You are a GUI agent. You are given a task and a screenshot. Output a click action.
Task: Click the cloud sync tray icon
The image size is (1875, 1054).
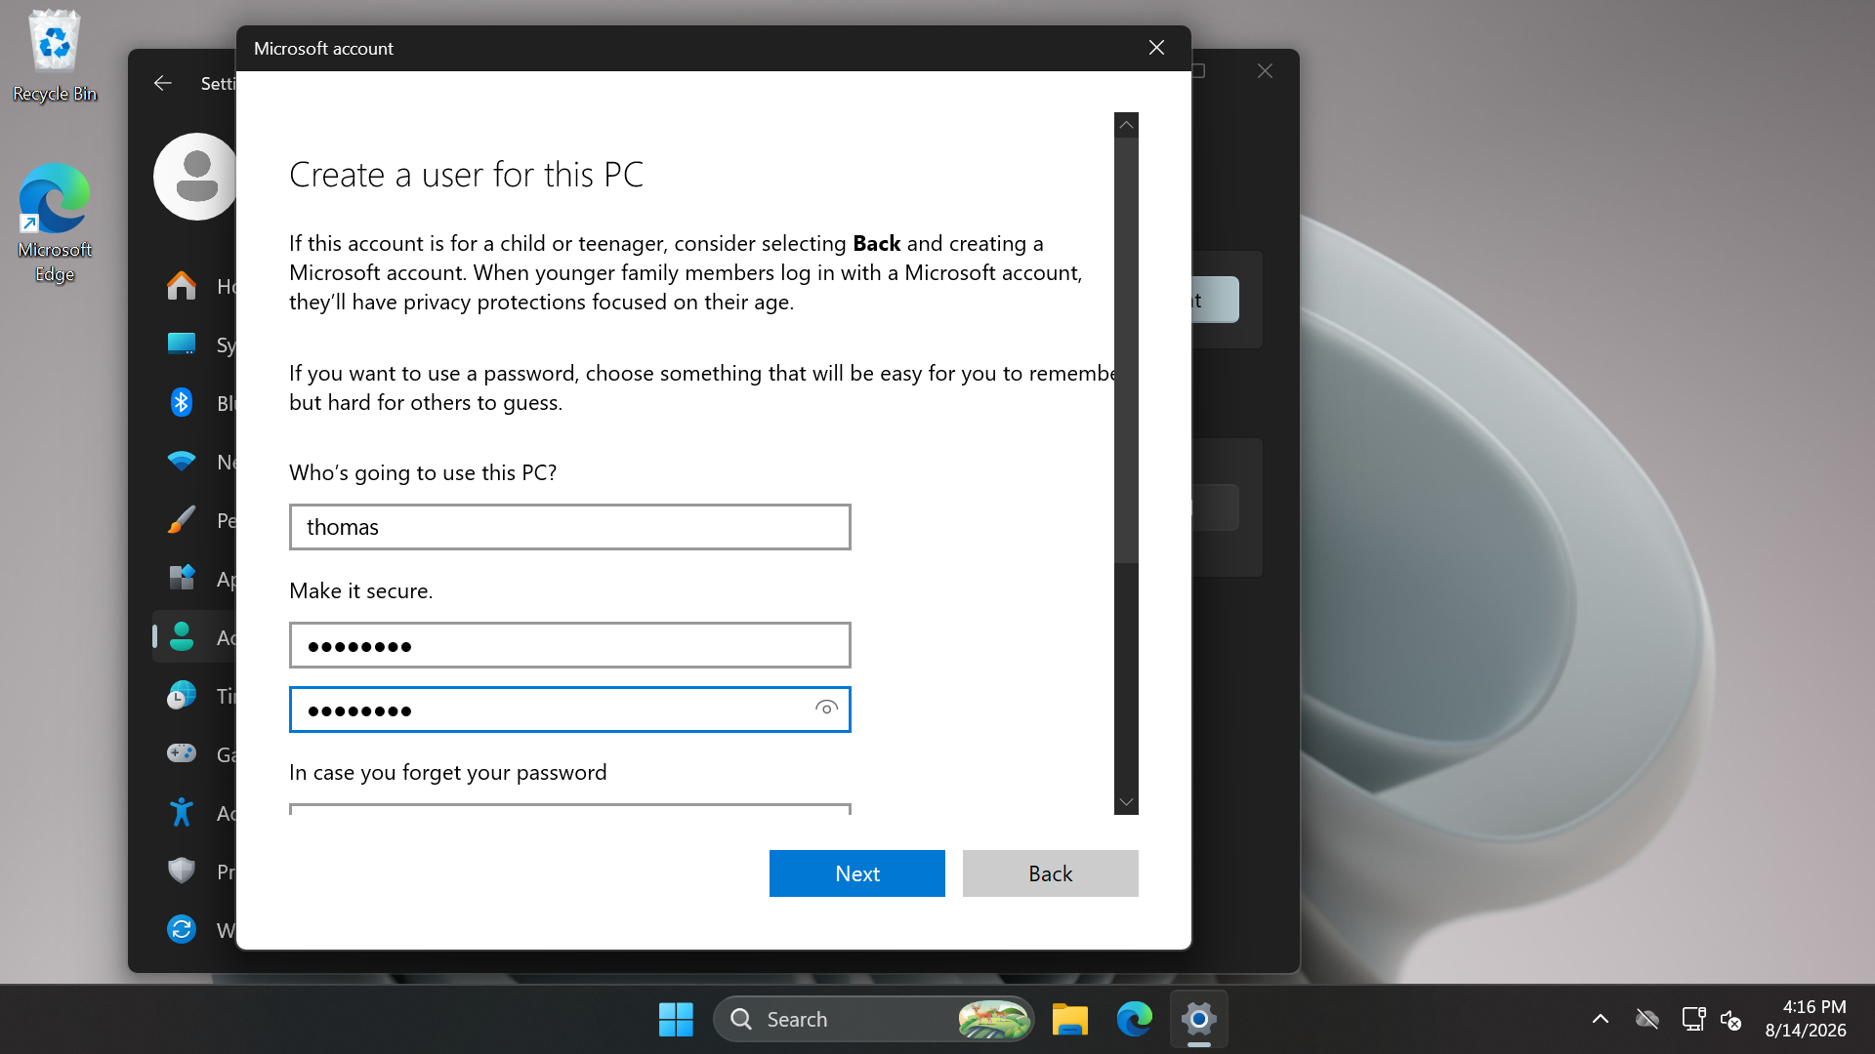click(x=1647, y=1020)
